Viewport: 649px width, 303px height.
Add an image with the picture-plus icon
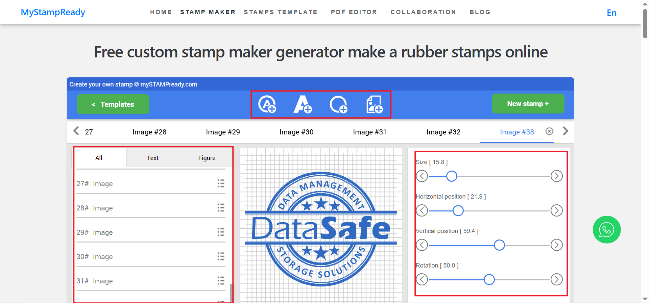click(375, 104)
